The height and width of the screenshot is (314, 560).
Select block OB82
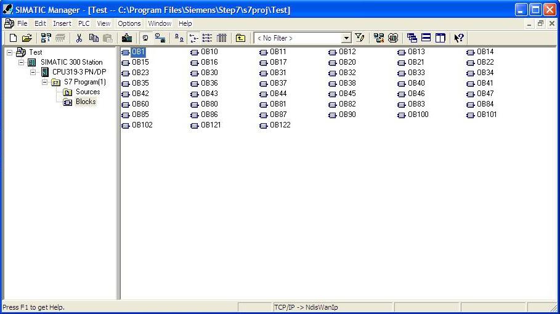tap(347, 105)
